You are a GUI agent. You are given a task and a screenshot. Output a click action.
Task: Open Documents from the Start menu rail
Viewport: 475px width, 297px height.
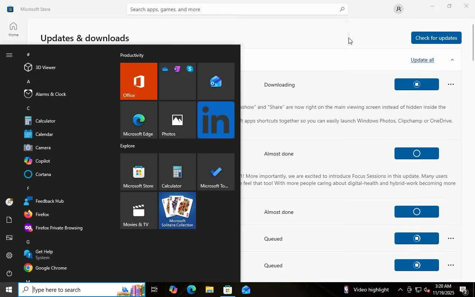coord(9,220)
